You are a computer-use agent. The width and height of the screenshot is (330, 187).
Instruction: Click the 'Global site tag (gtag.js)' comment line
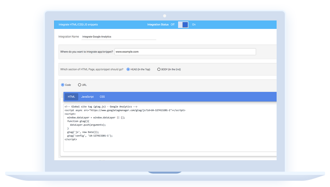[101, 107]
